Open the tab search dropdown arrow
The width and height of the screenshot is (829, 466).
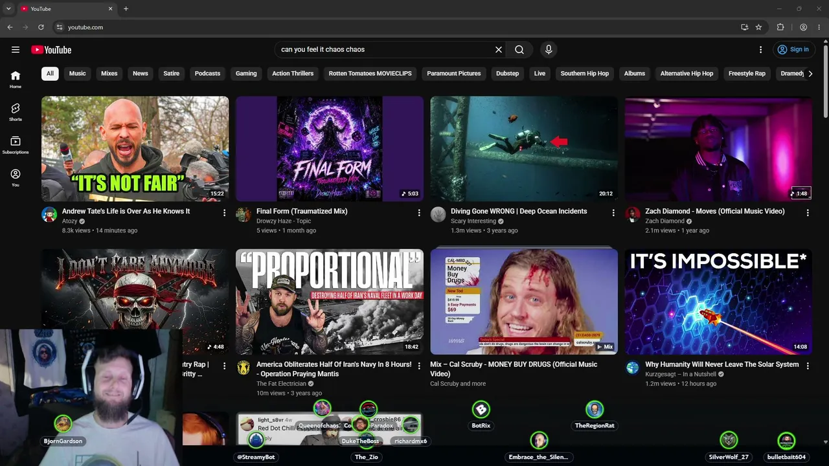8,9
